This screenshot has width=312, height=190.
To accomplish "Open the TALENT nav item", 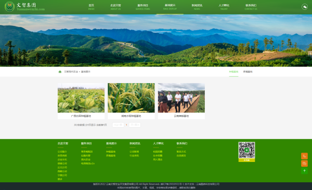I will pyautogui.click(x=224, y=7).
